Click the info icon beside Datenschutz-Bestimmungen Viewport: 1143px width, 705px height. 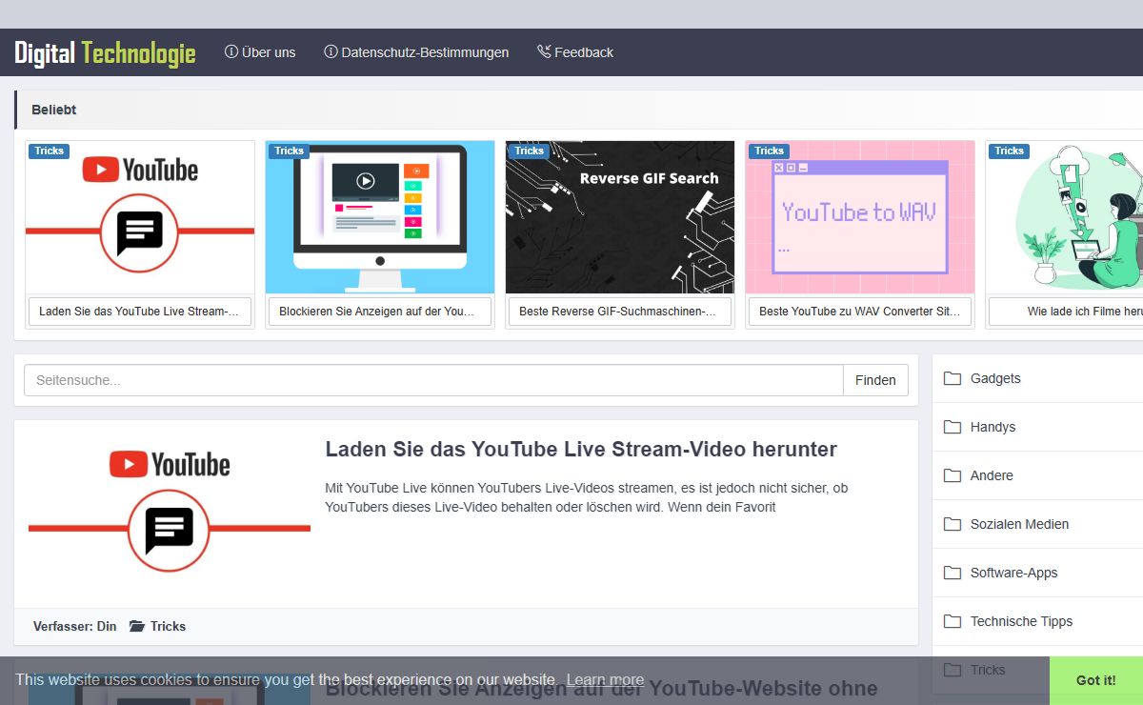click(331, 52)
